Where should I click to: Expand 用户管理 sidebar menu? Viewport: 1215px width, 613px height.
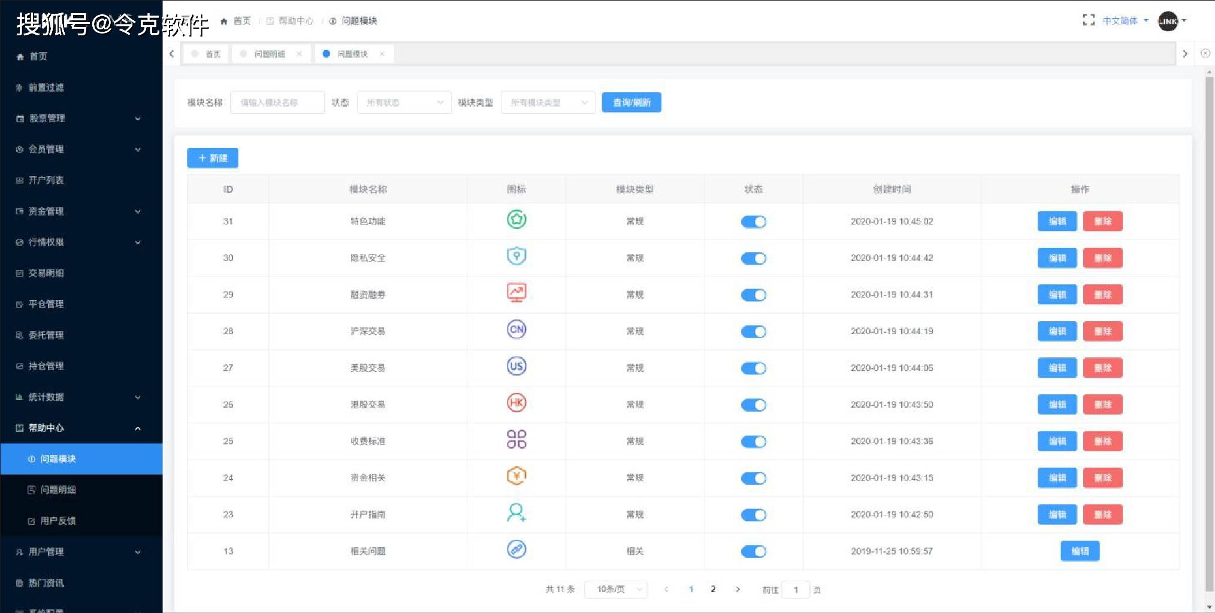coord(81,552)
